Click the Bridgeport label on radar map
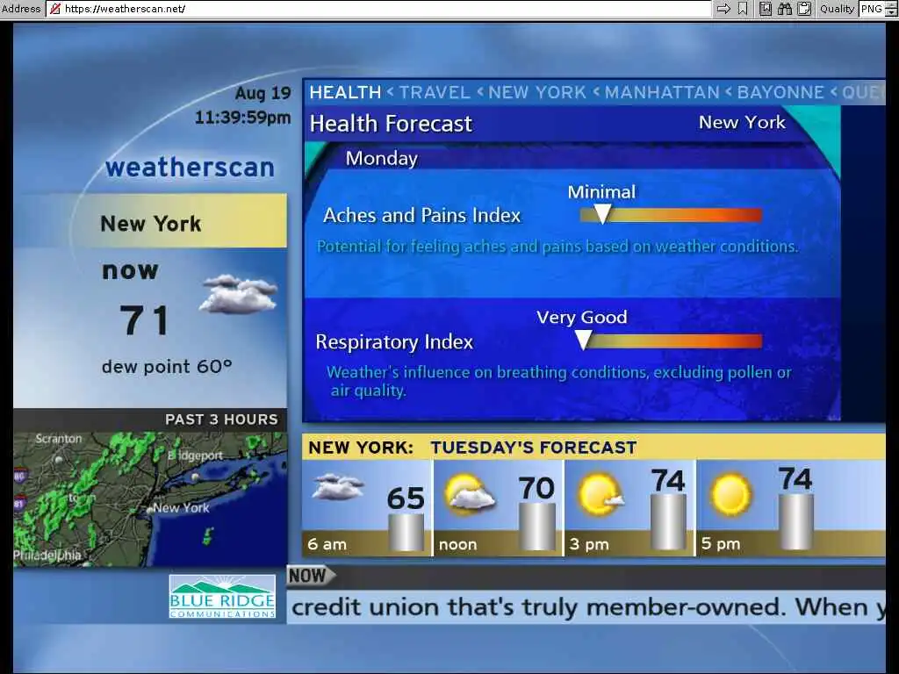Screen dimensions: 899x674 pos(195,455)
